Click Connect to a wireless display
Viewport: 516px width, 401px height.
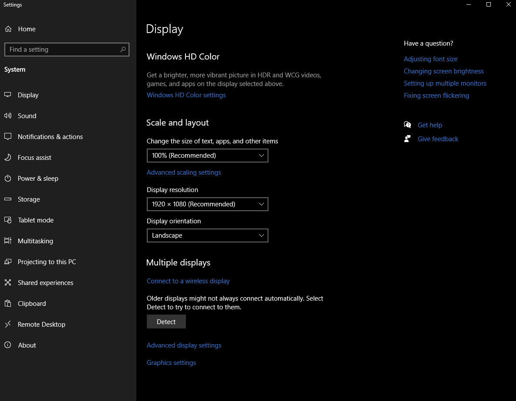(188, 281)
